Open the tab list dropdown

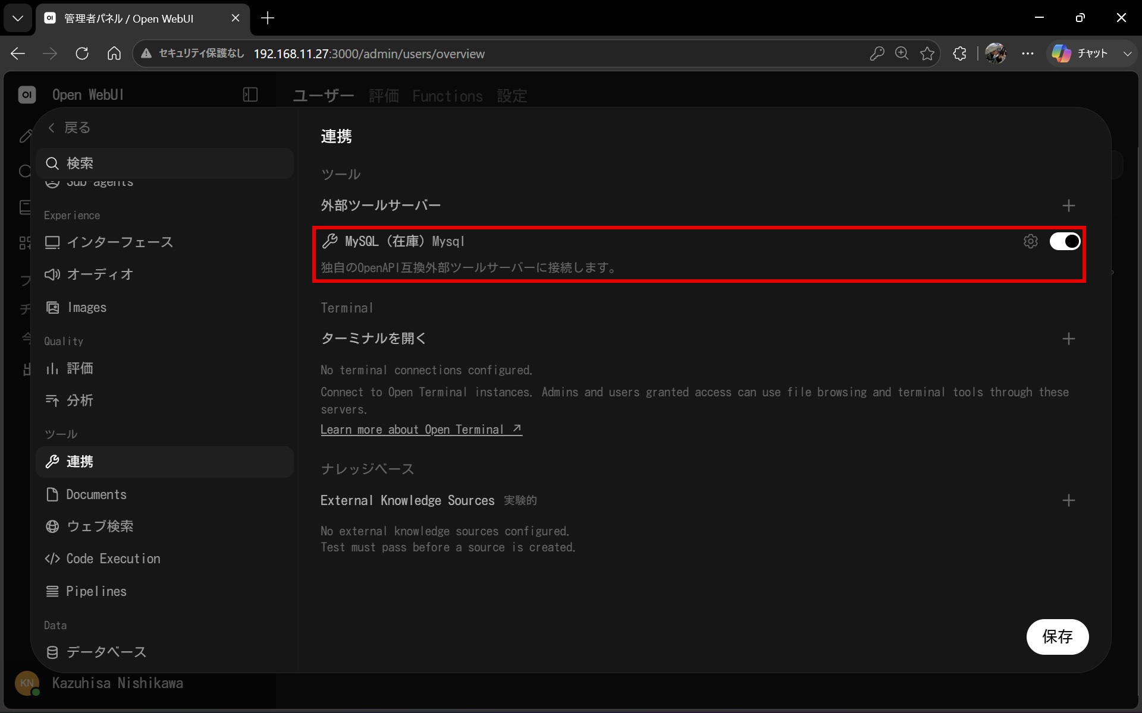pyautogui.click(x=18, y=18)
